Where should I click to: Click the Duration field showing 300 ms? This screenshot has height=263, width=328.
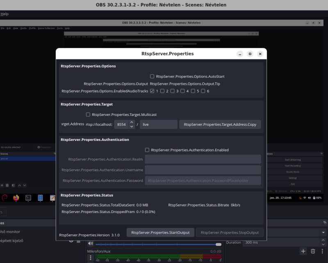click(281, 242)
